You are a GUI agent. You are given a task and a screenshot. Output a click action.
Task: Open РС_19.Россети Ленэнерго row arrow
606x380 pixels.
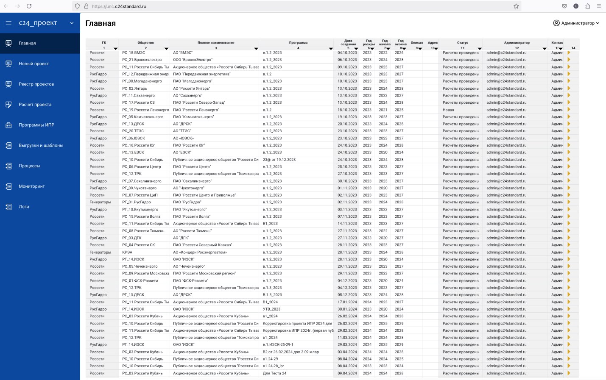tap(569, 110)
